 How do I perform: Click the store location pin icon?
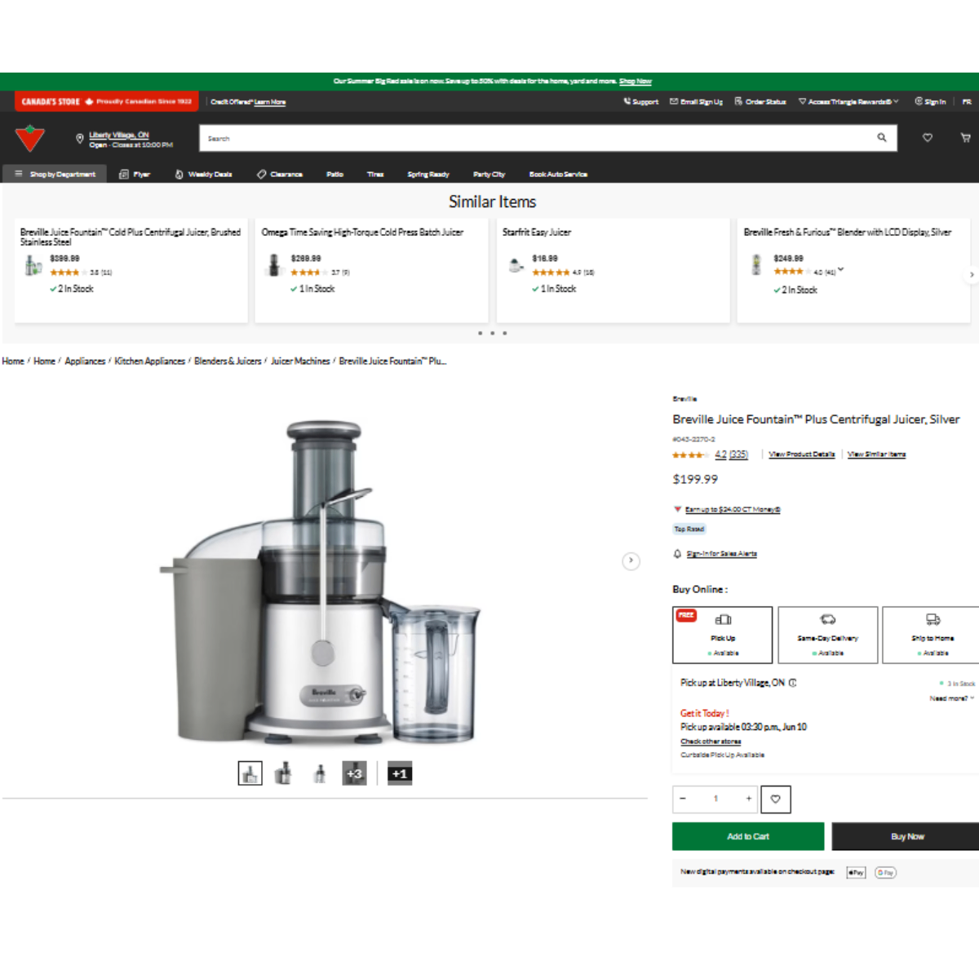coord(79,139)
